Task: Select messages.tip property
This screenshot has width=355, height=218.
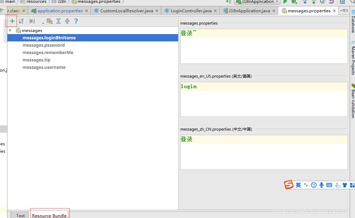Action: click(36, 60)
